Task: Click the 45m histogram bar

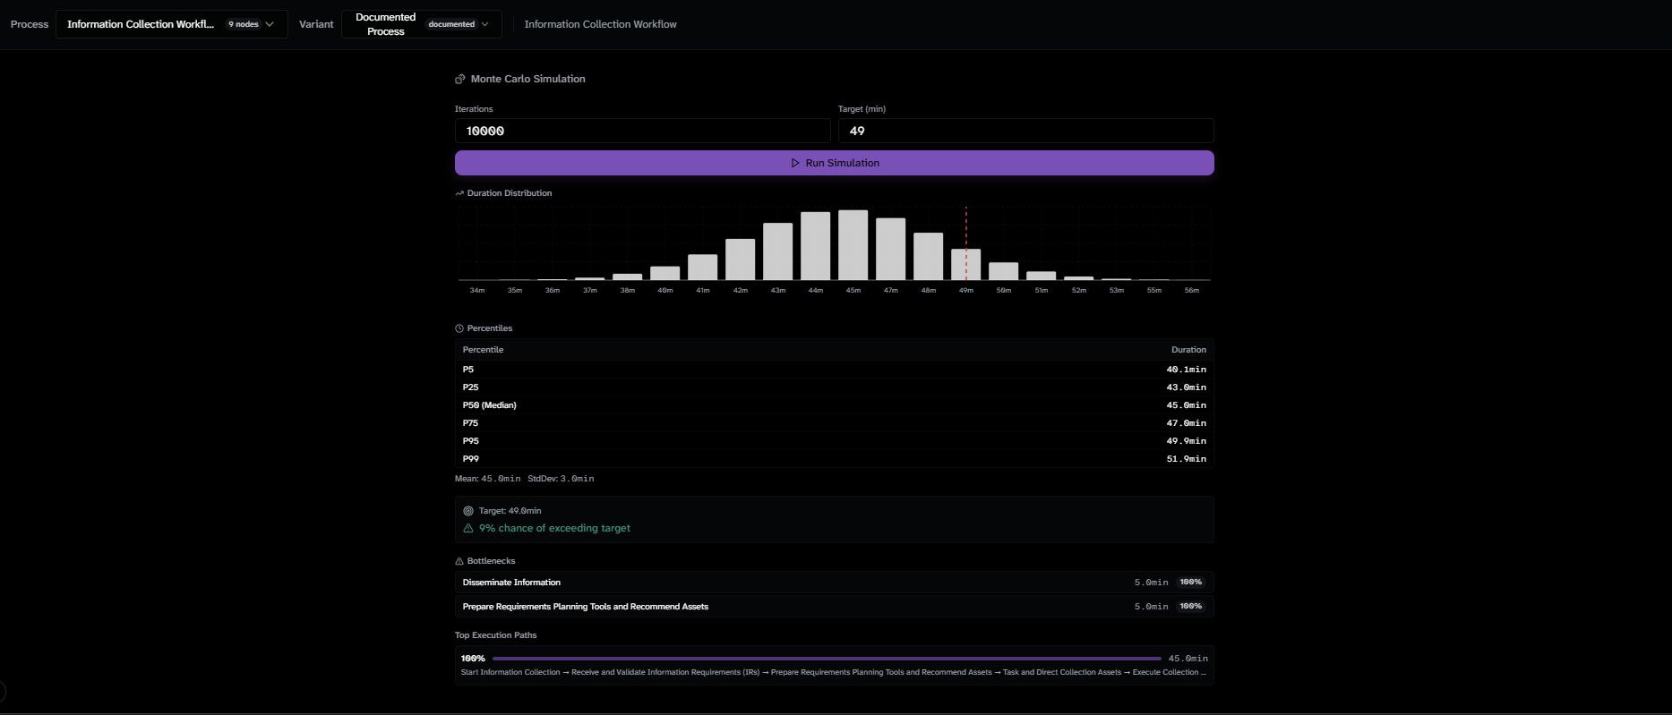Action: point(853,245)
